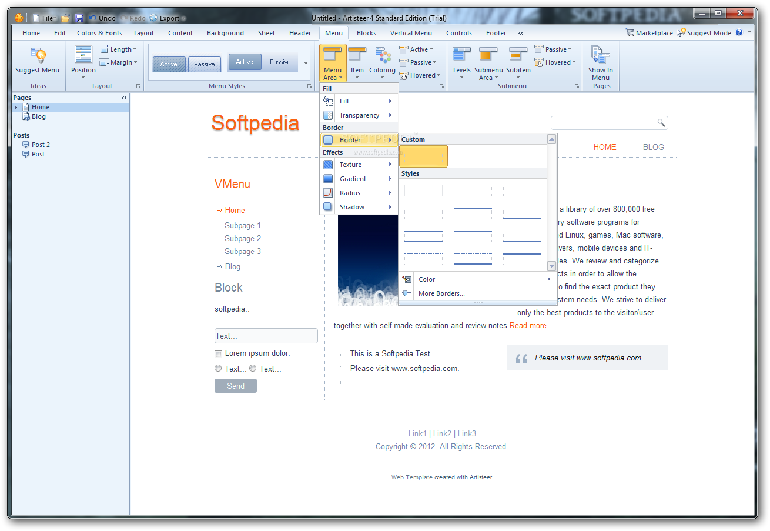Open the submenu Passive dropdown
Image resolution: width=770 pixels, height=531 pixels.
tap(553, 49)
